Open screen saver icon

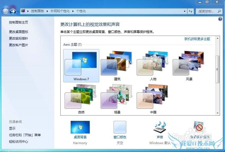(x=200, y=127)
